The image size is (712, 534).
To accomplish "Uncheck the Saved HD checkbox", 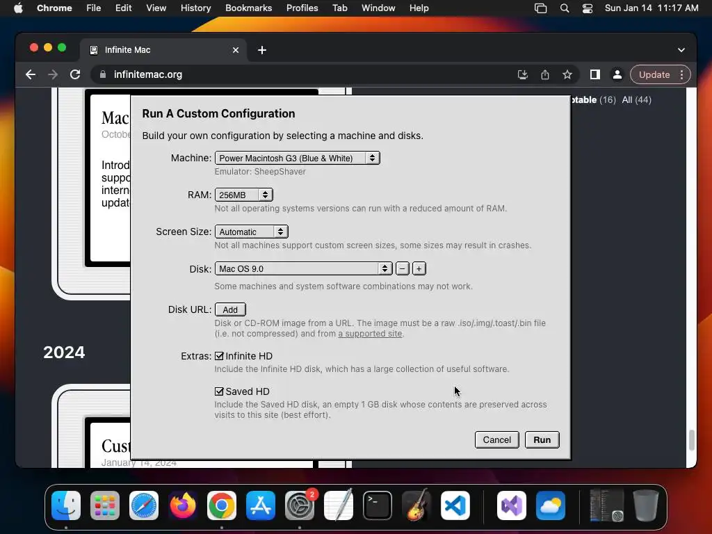I will (x=219, y=391).
